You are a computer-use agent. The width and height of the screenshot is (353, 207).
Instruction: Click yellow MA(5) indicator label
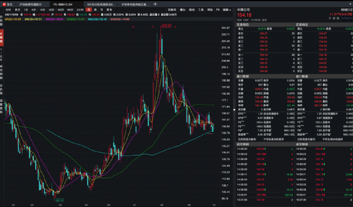pyautogui.click(x=13, y=19)
